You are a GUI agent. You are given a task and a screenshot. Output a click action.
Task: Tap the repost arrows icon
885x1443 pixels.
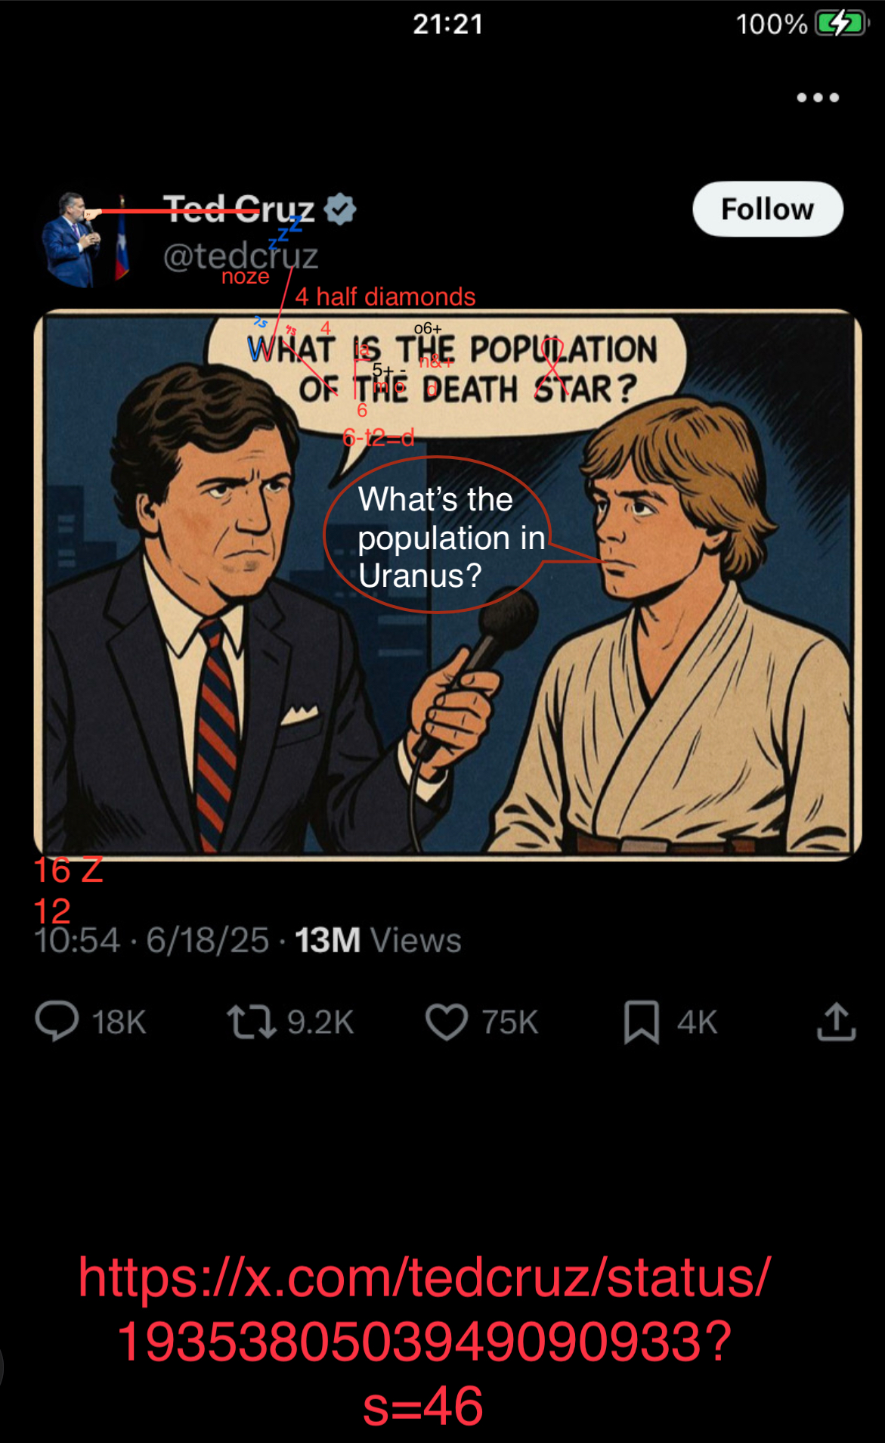tap(251, 1022)
